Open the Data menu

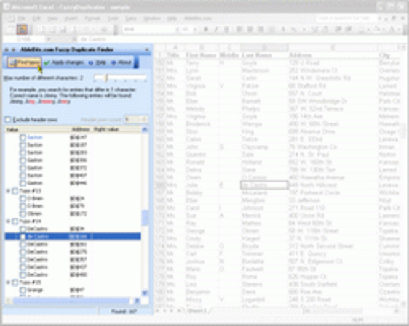[131, 18]
